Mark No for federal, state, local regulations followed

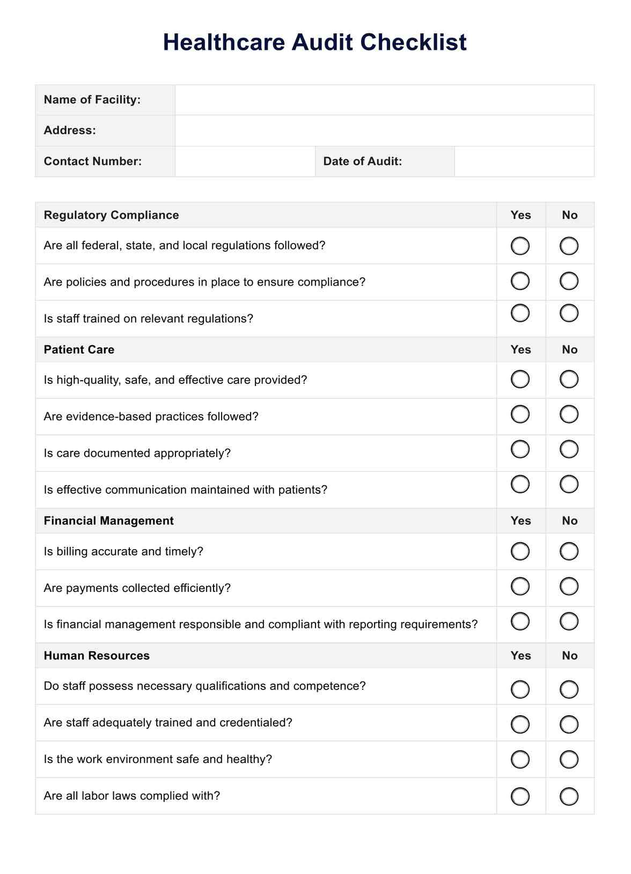(569, 246)
